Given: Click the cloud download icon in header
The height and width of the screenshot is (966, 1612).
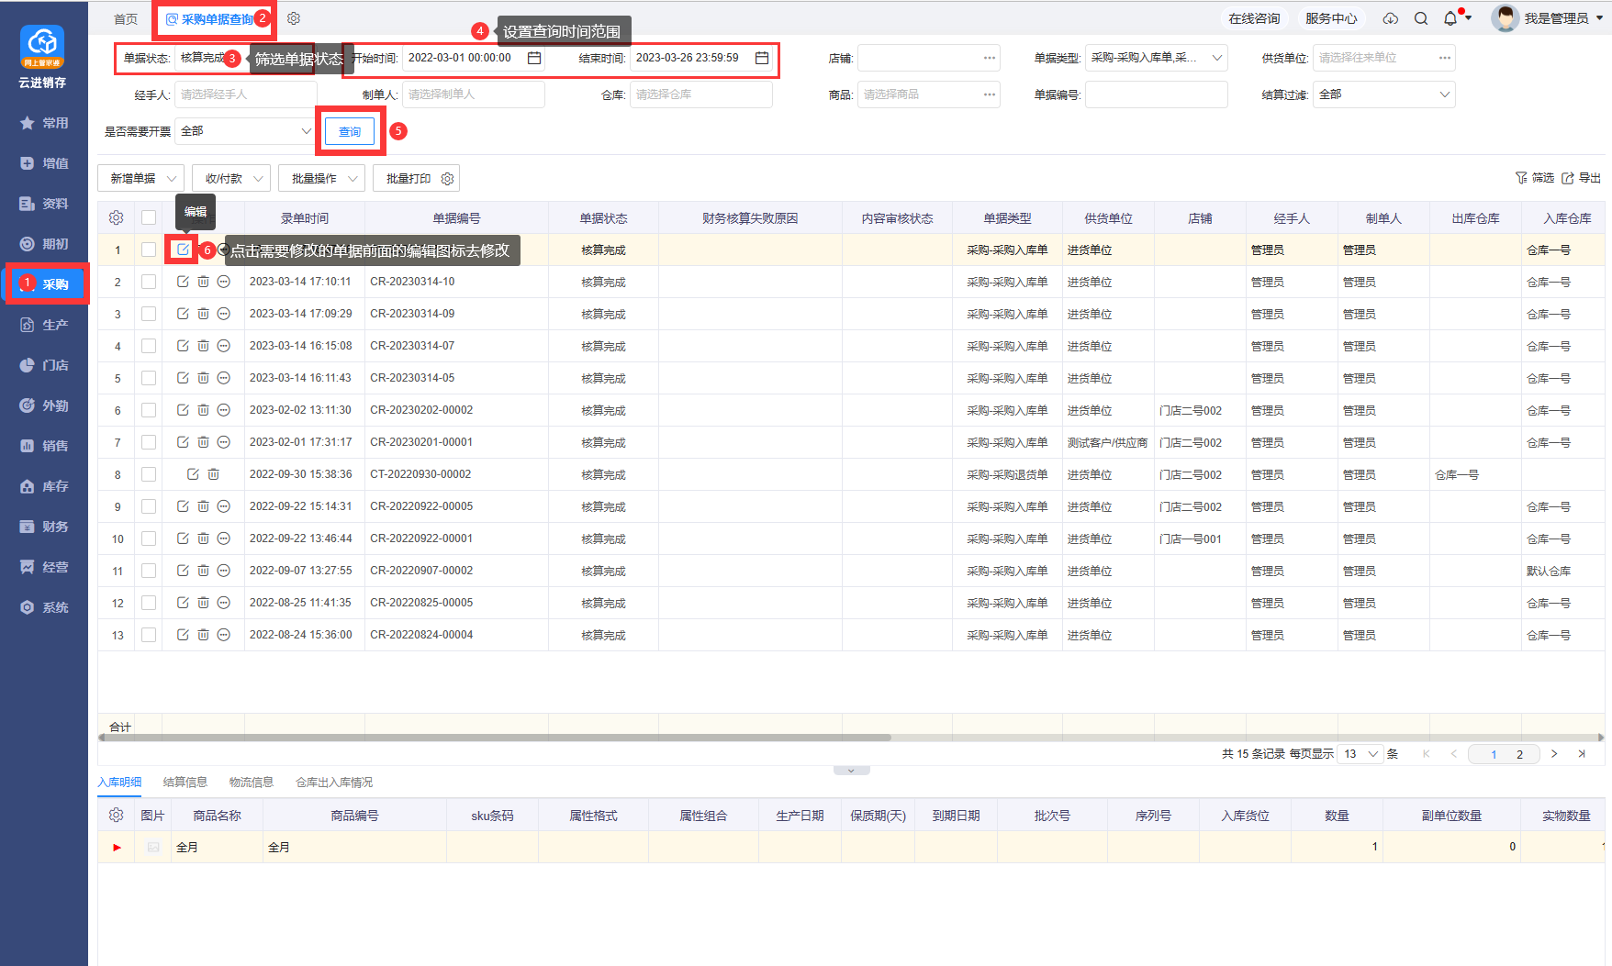Looking at the screenshot, I should [x=1391, y=18].
